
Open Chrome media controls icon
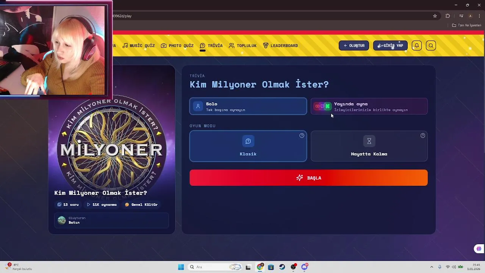461,16
